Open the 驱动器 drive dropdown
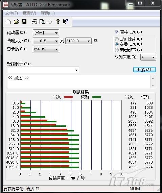The image size is (162, 193). click(x=46, y=33)
